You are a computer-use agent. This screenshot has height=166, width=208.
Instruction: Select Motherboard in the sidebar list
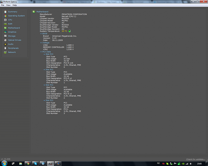pos(14,28)
